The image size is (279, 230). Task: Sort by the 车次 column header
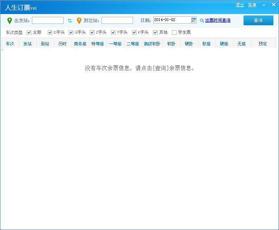pos(10,44)
